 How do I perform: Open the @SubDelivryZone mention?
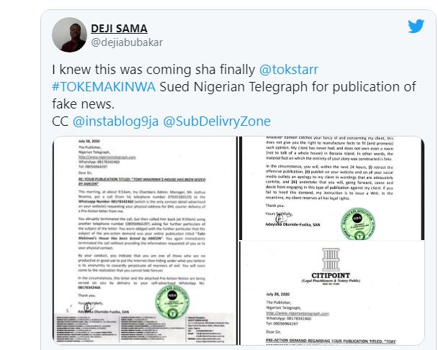point(217,121)
